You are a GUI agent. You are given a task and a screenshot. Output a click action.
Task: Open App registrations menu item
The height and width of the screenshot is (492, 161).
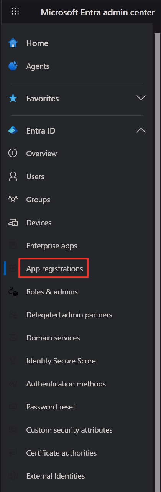pos(54,269)
